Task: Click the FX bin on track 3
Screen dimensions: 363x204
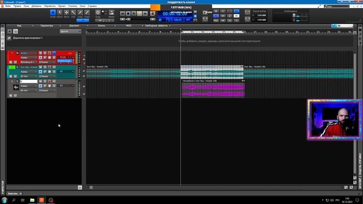Action: click(x=66, y=86)
